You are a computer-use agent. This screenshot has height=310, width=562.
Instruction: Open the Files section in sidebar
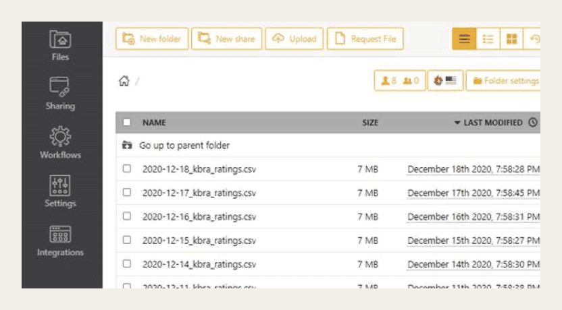coord(60,46)
